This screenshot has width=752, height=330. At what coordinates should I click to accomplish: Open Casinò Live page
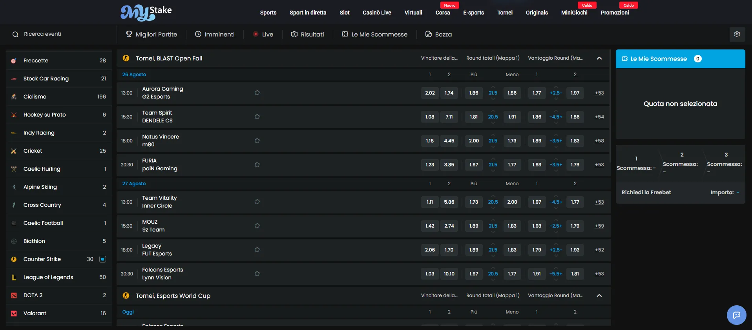(x=377, y=13)
